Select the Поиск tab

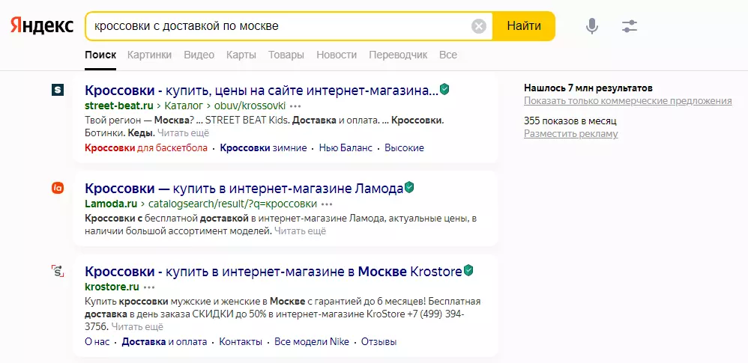coord(100,55)
